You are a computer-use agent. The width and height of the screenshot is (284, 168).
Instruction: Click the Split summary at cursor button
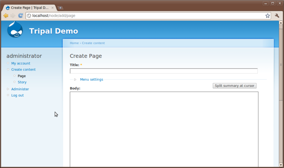235,86
